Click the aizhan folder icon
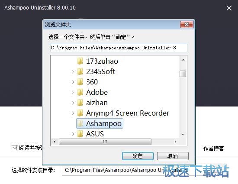The height and width of the screenshot is (184, 238). [x=80, y=103]
